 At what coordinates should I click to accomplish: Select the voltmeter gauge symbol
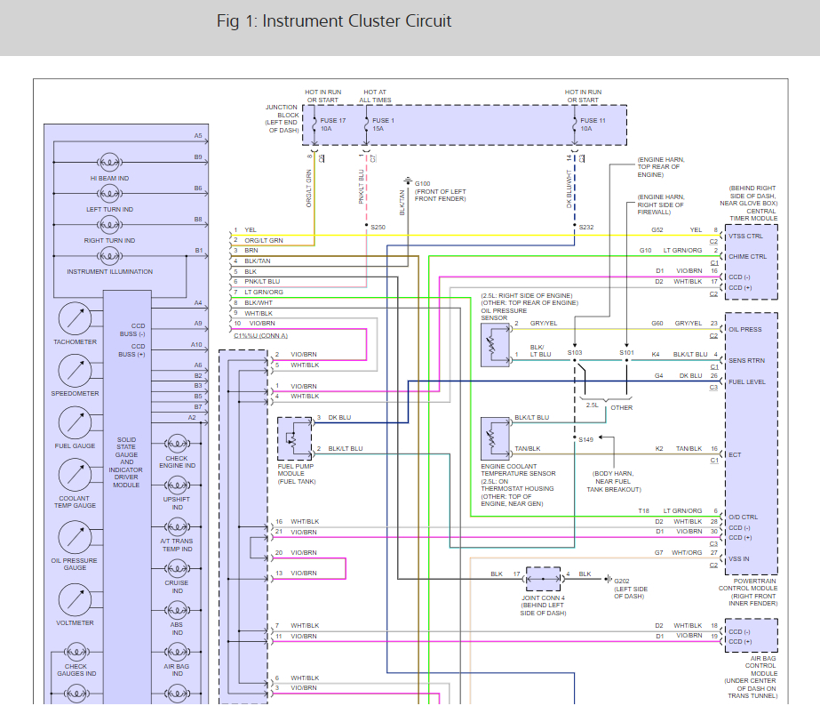tap(75, 600)
